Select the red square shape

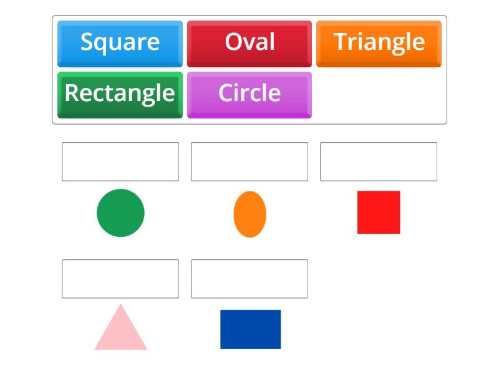click(379, 214)
